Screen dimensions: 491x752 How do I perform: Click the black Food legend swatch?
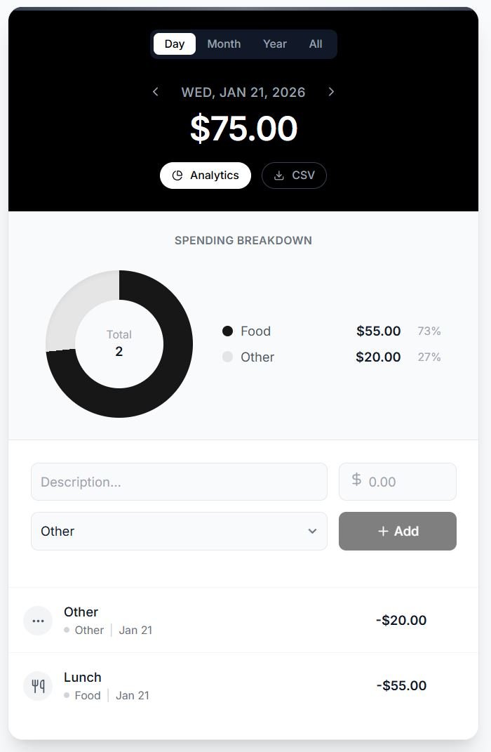point(227,331)
